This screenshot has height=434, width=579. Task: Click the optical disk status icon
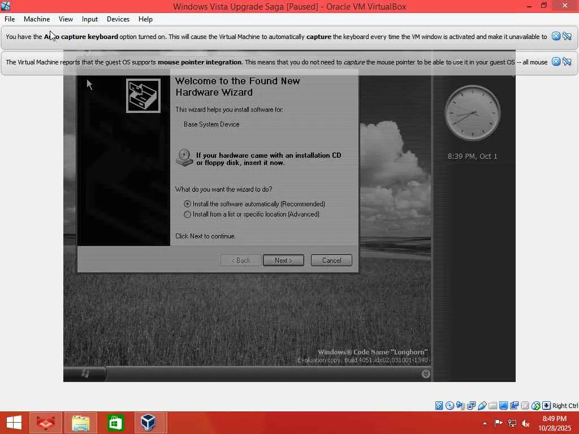pos(450,406)
